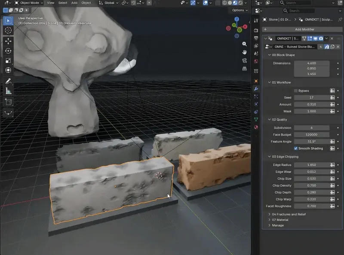This screenshot has height=255, width=344.
Task: Open the View menu
Action: 50,3
